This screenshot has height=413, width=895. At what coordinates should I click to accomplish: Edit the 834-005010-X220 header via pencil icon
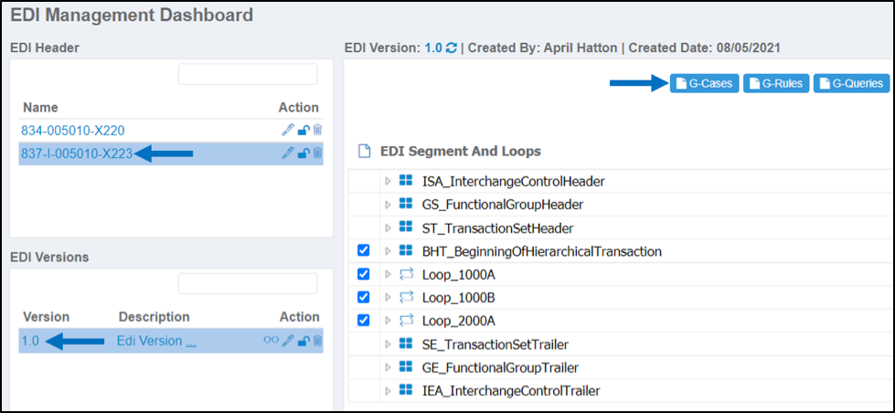[x=288, y=131]
